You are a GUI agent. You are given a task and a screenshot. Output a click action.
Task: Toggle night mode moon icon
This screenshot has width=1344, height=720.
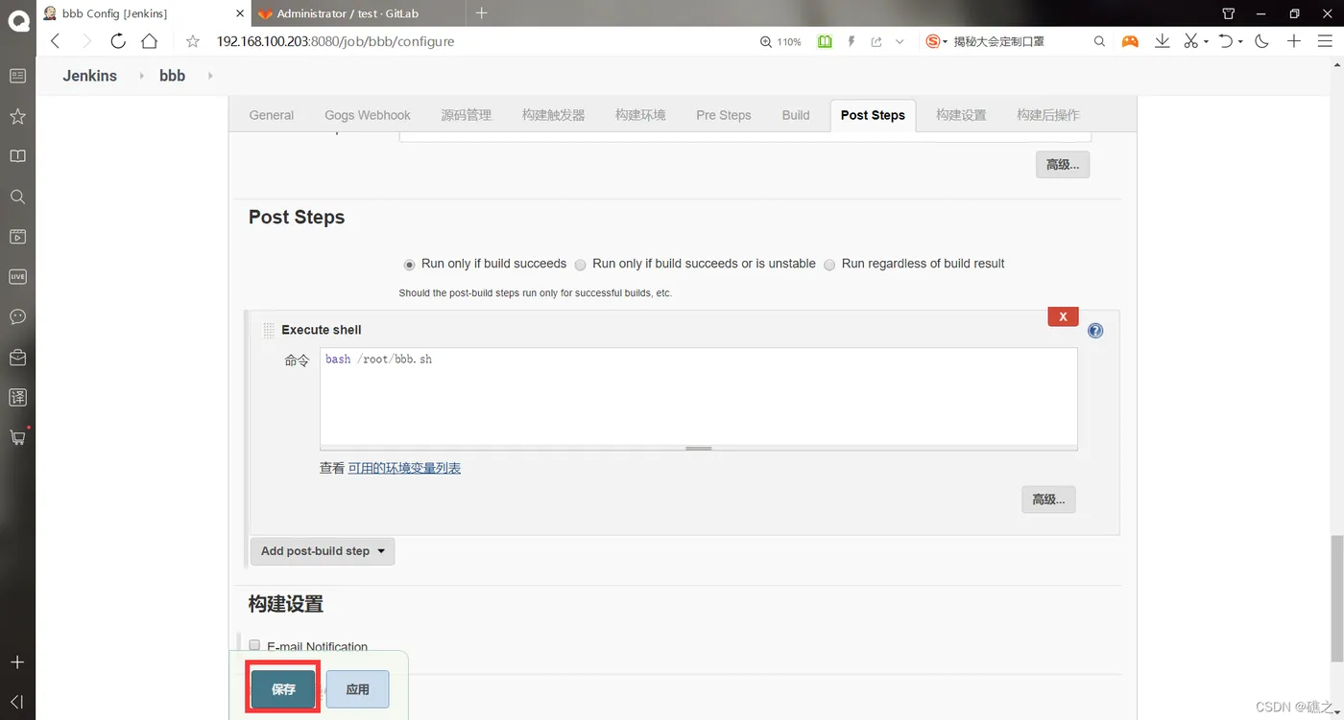1261,41
